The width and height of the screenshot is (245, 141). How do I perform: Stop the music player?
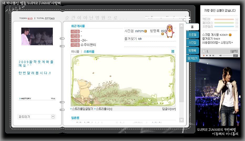(207, 56)
